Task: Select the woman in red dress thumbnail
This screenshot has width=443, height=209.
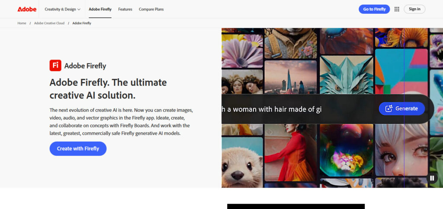Action: [x=290, y=153]
